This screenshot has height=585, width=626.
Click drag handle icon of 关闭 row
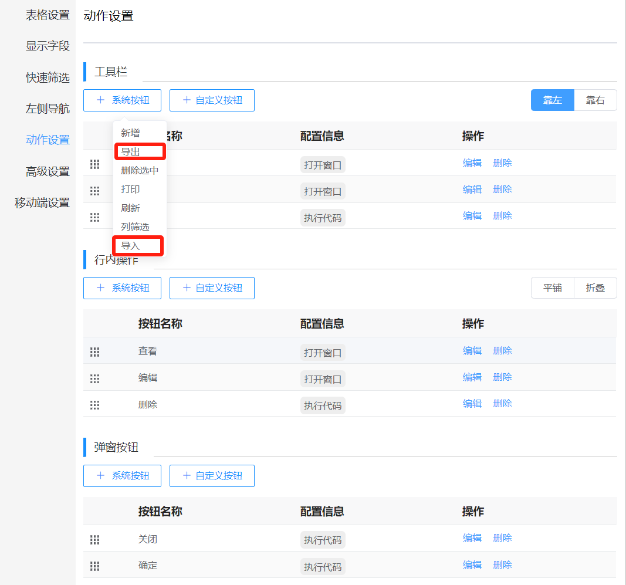click(x=94, y=539)
